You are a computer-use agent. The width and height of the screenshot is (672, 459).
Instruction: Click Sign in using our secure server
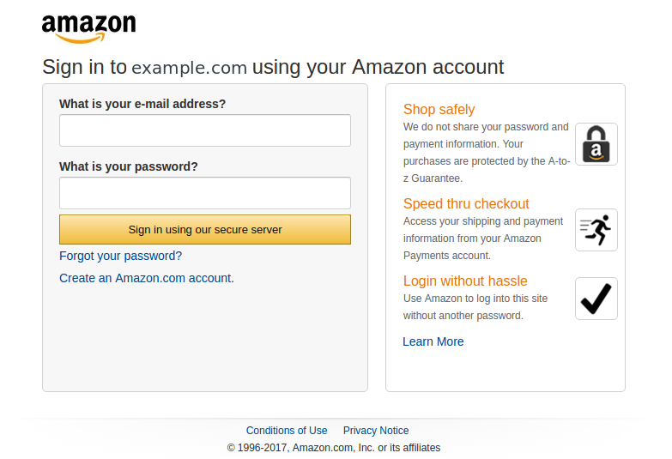(205, 230)
